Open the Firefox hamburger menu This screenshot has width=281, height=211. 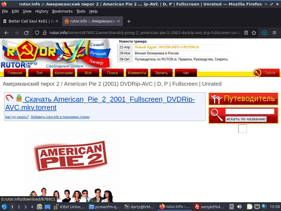pyautogui.click(x=274, y=33)
